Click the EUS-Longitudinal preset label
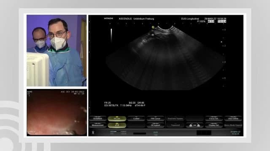This screenshot has width=270, height=151. coord(190,18)
